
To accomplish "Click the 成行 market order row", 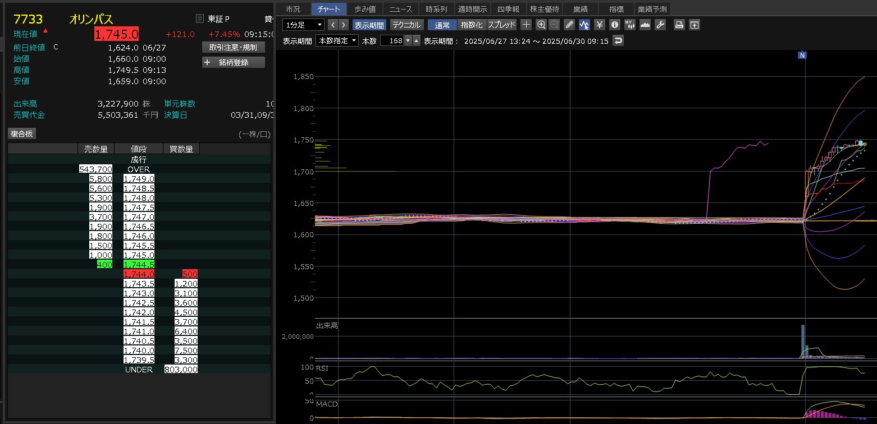I will [139, 160].
